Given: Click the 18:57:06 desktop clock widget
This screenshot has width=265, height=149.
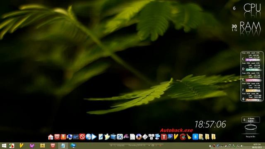Looking at the screenshot, I should [210, 124].
